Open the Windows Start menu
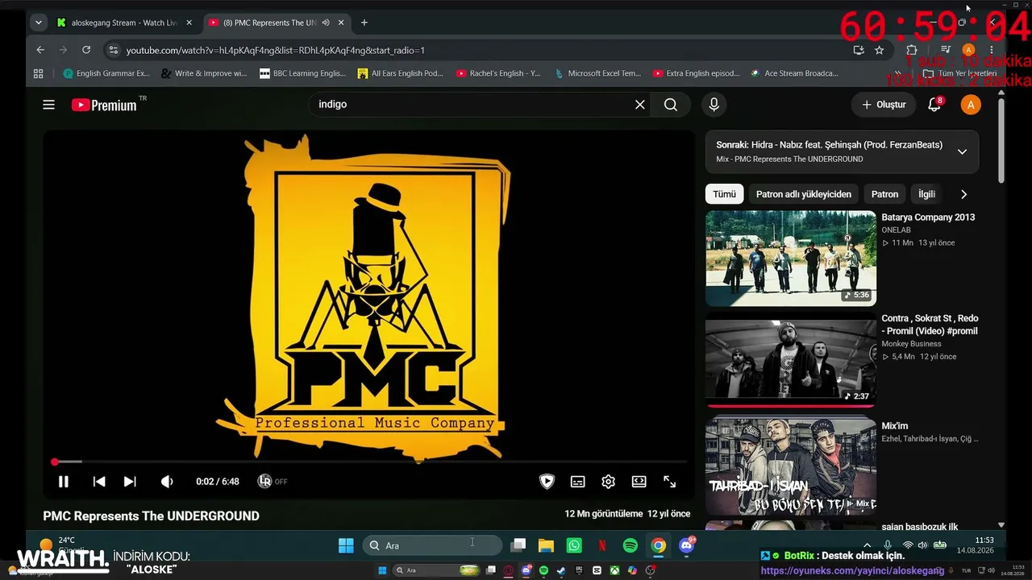Screen dimensions: 1032x580 pyautogui.click(x=346, y=545)
